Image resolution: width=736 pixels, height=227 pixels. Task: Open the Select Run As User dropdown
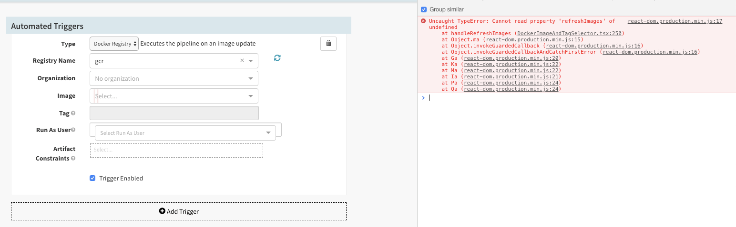(185, 133)
